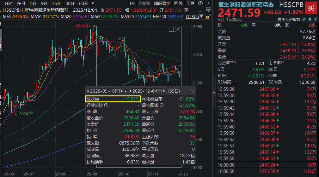Click the 16:08:56 last trade row

tap(267, 171)
